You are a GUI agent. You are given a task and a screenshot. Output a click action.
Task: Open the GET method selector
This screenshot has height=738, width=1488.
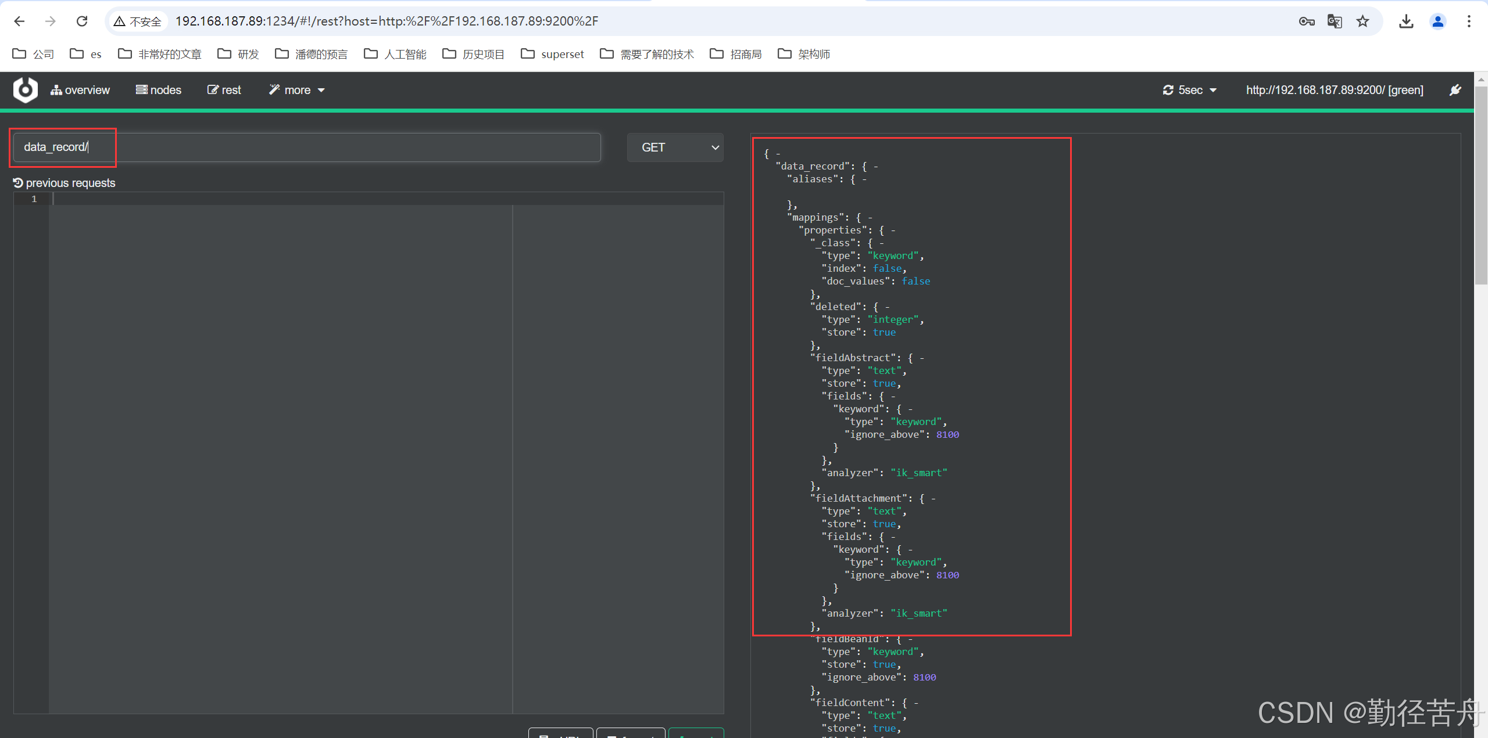(675, 147)
